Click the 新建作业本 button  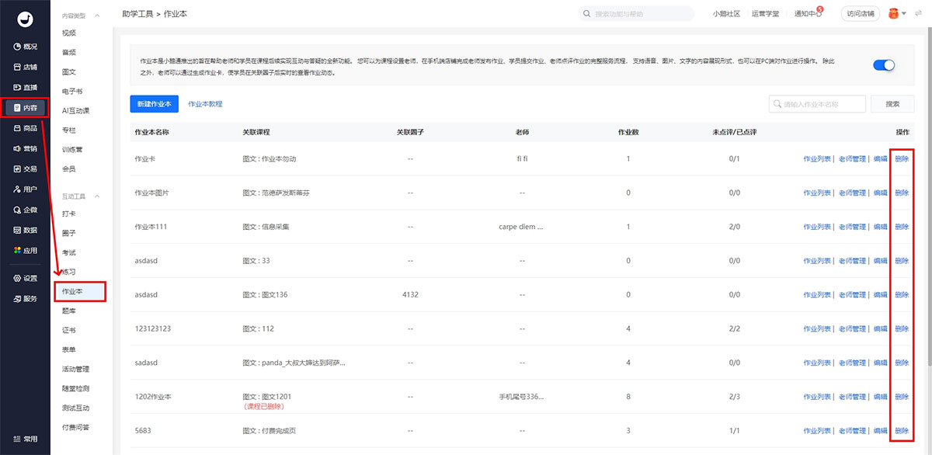coord(155,104)
